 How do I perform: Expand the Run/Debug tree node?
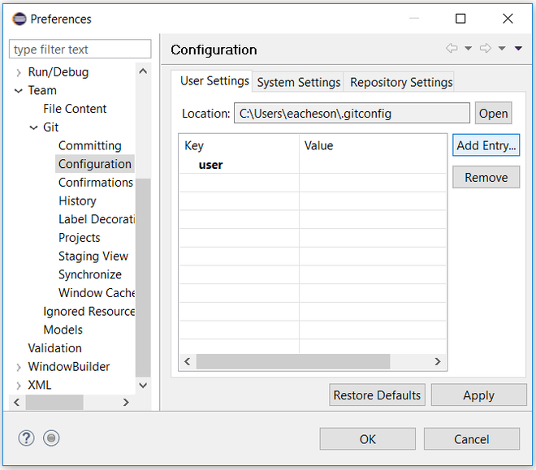(x=19, y=72)
